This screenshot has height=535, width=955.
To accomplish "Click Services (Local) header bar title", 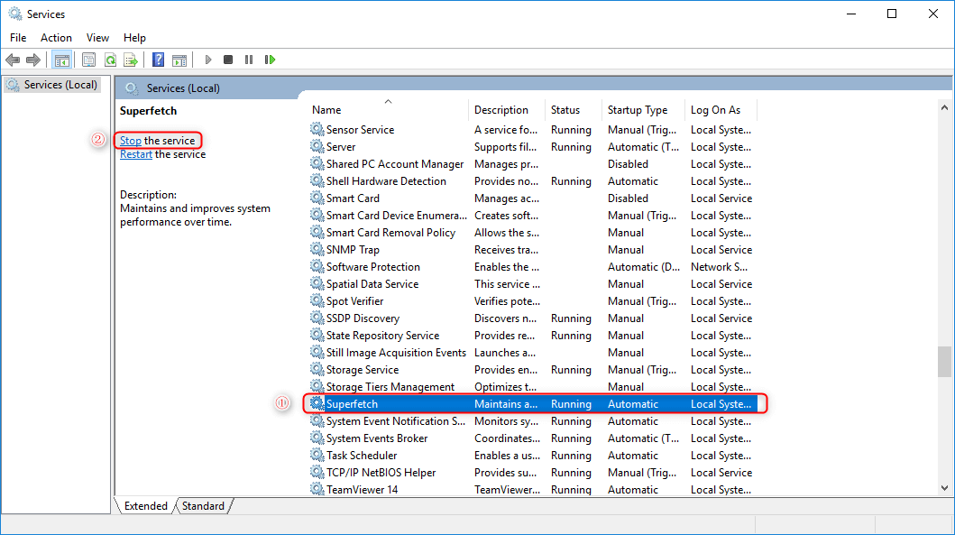I will pos(183,88).
